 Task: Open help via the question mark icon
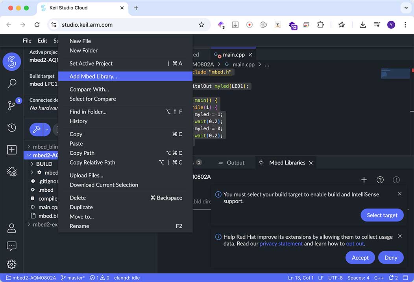click(380, 179)
